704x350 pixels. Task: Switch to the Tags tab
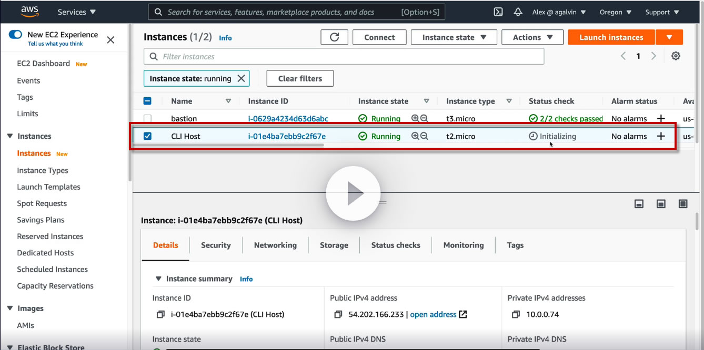click(515, 245)
